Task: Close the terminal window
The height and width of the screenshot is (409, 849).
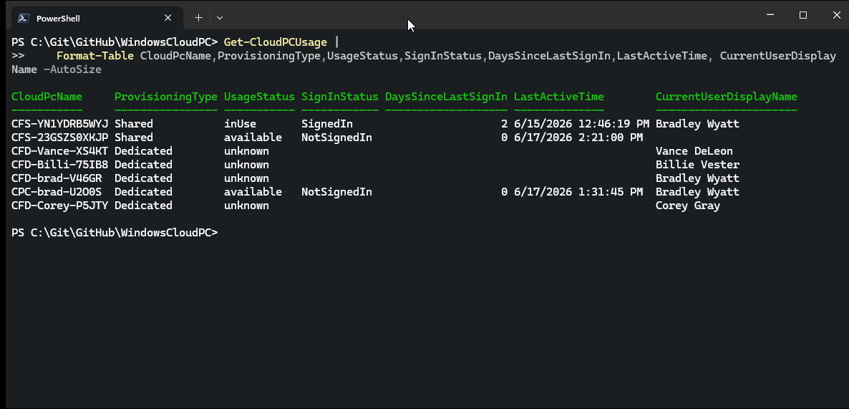Action: [836, 15]
